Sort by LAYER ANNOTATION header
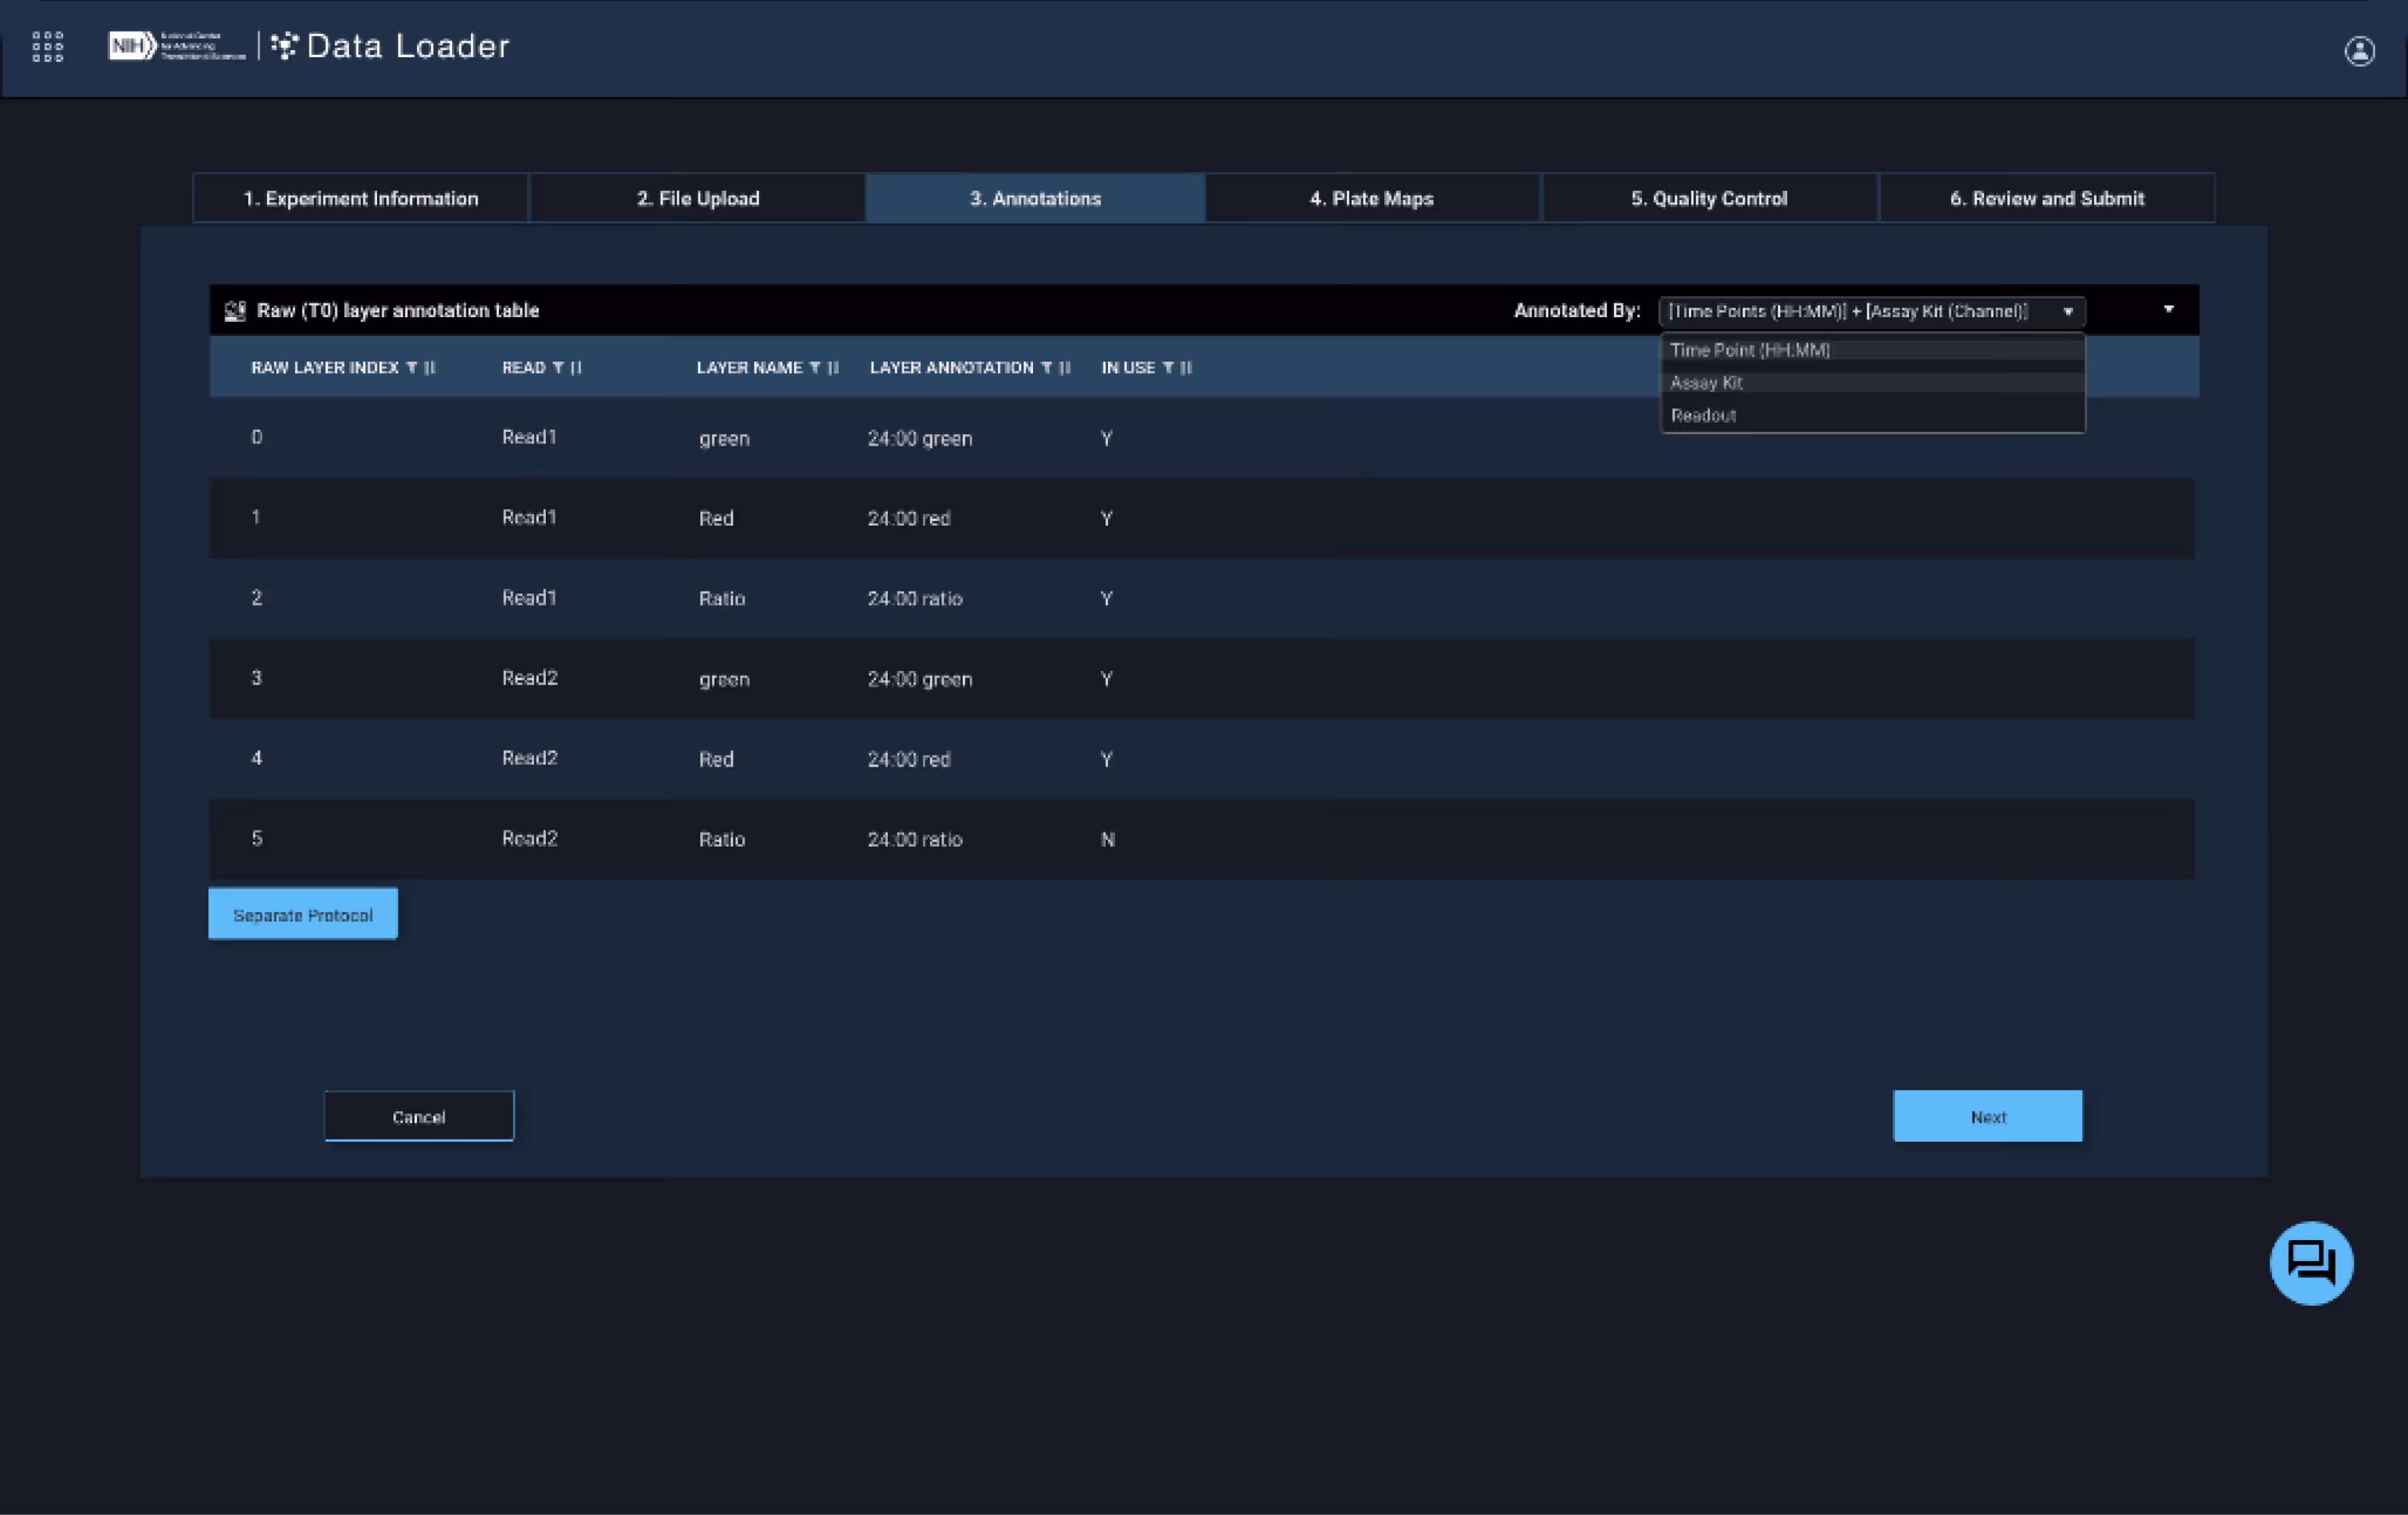Image resolution: width=2408 pixels, height=1515 pixels. tap(951, 368)
